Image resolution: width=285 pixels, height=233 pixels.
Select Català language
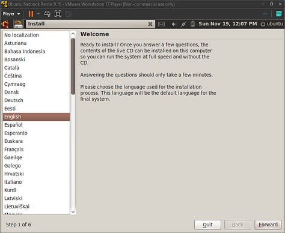[36, 68]
